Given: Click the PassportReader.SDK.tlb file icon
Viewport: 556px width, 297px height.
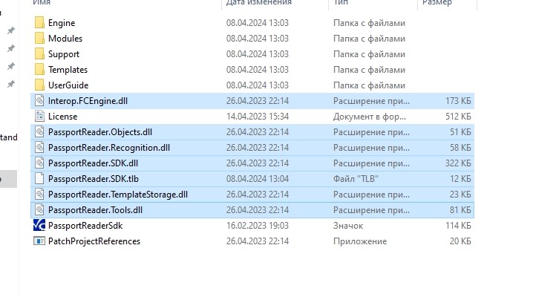Looking at the screenshot, I should (x=39, y=179).
